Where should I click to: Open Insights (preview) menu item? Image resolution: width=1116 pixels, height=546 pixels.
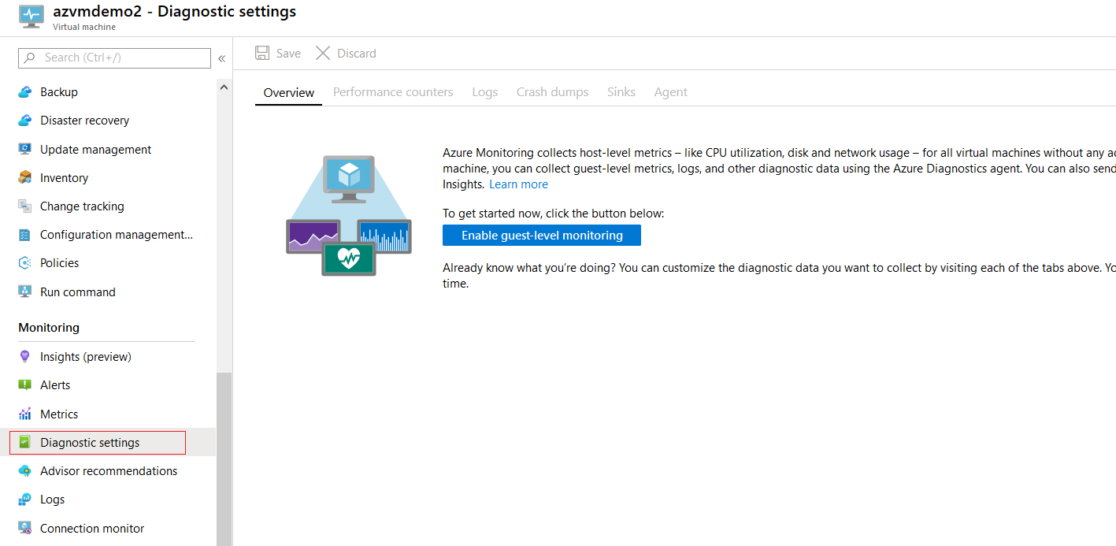pyautogui.click(x=86, y=357)
